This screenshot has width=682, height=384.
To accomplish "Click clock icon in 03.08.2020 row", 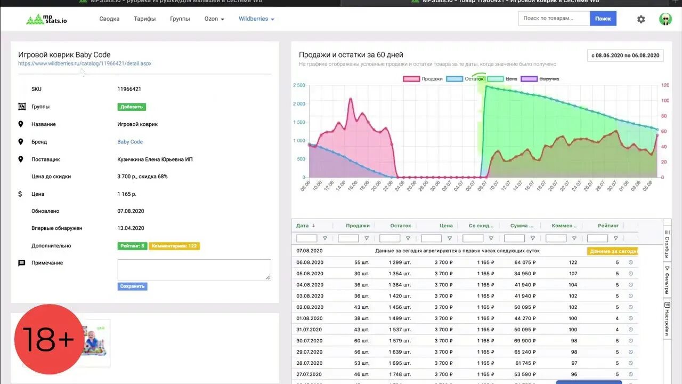I will [631, 296].
